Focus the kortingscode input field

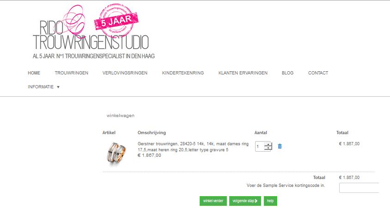[x=359, y=188]
